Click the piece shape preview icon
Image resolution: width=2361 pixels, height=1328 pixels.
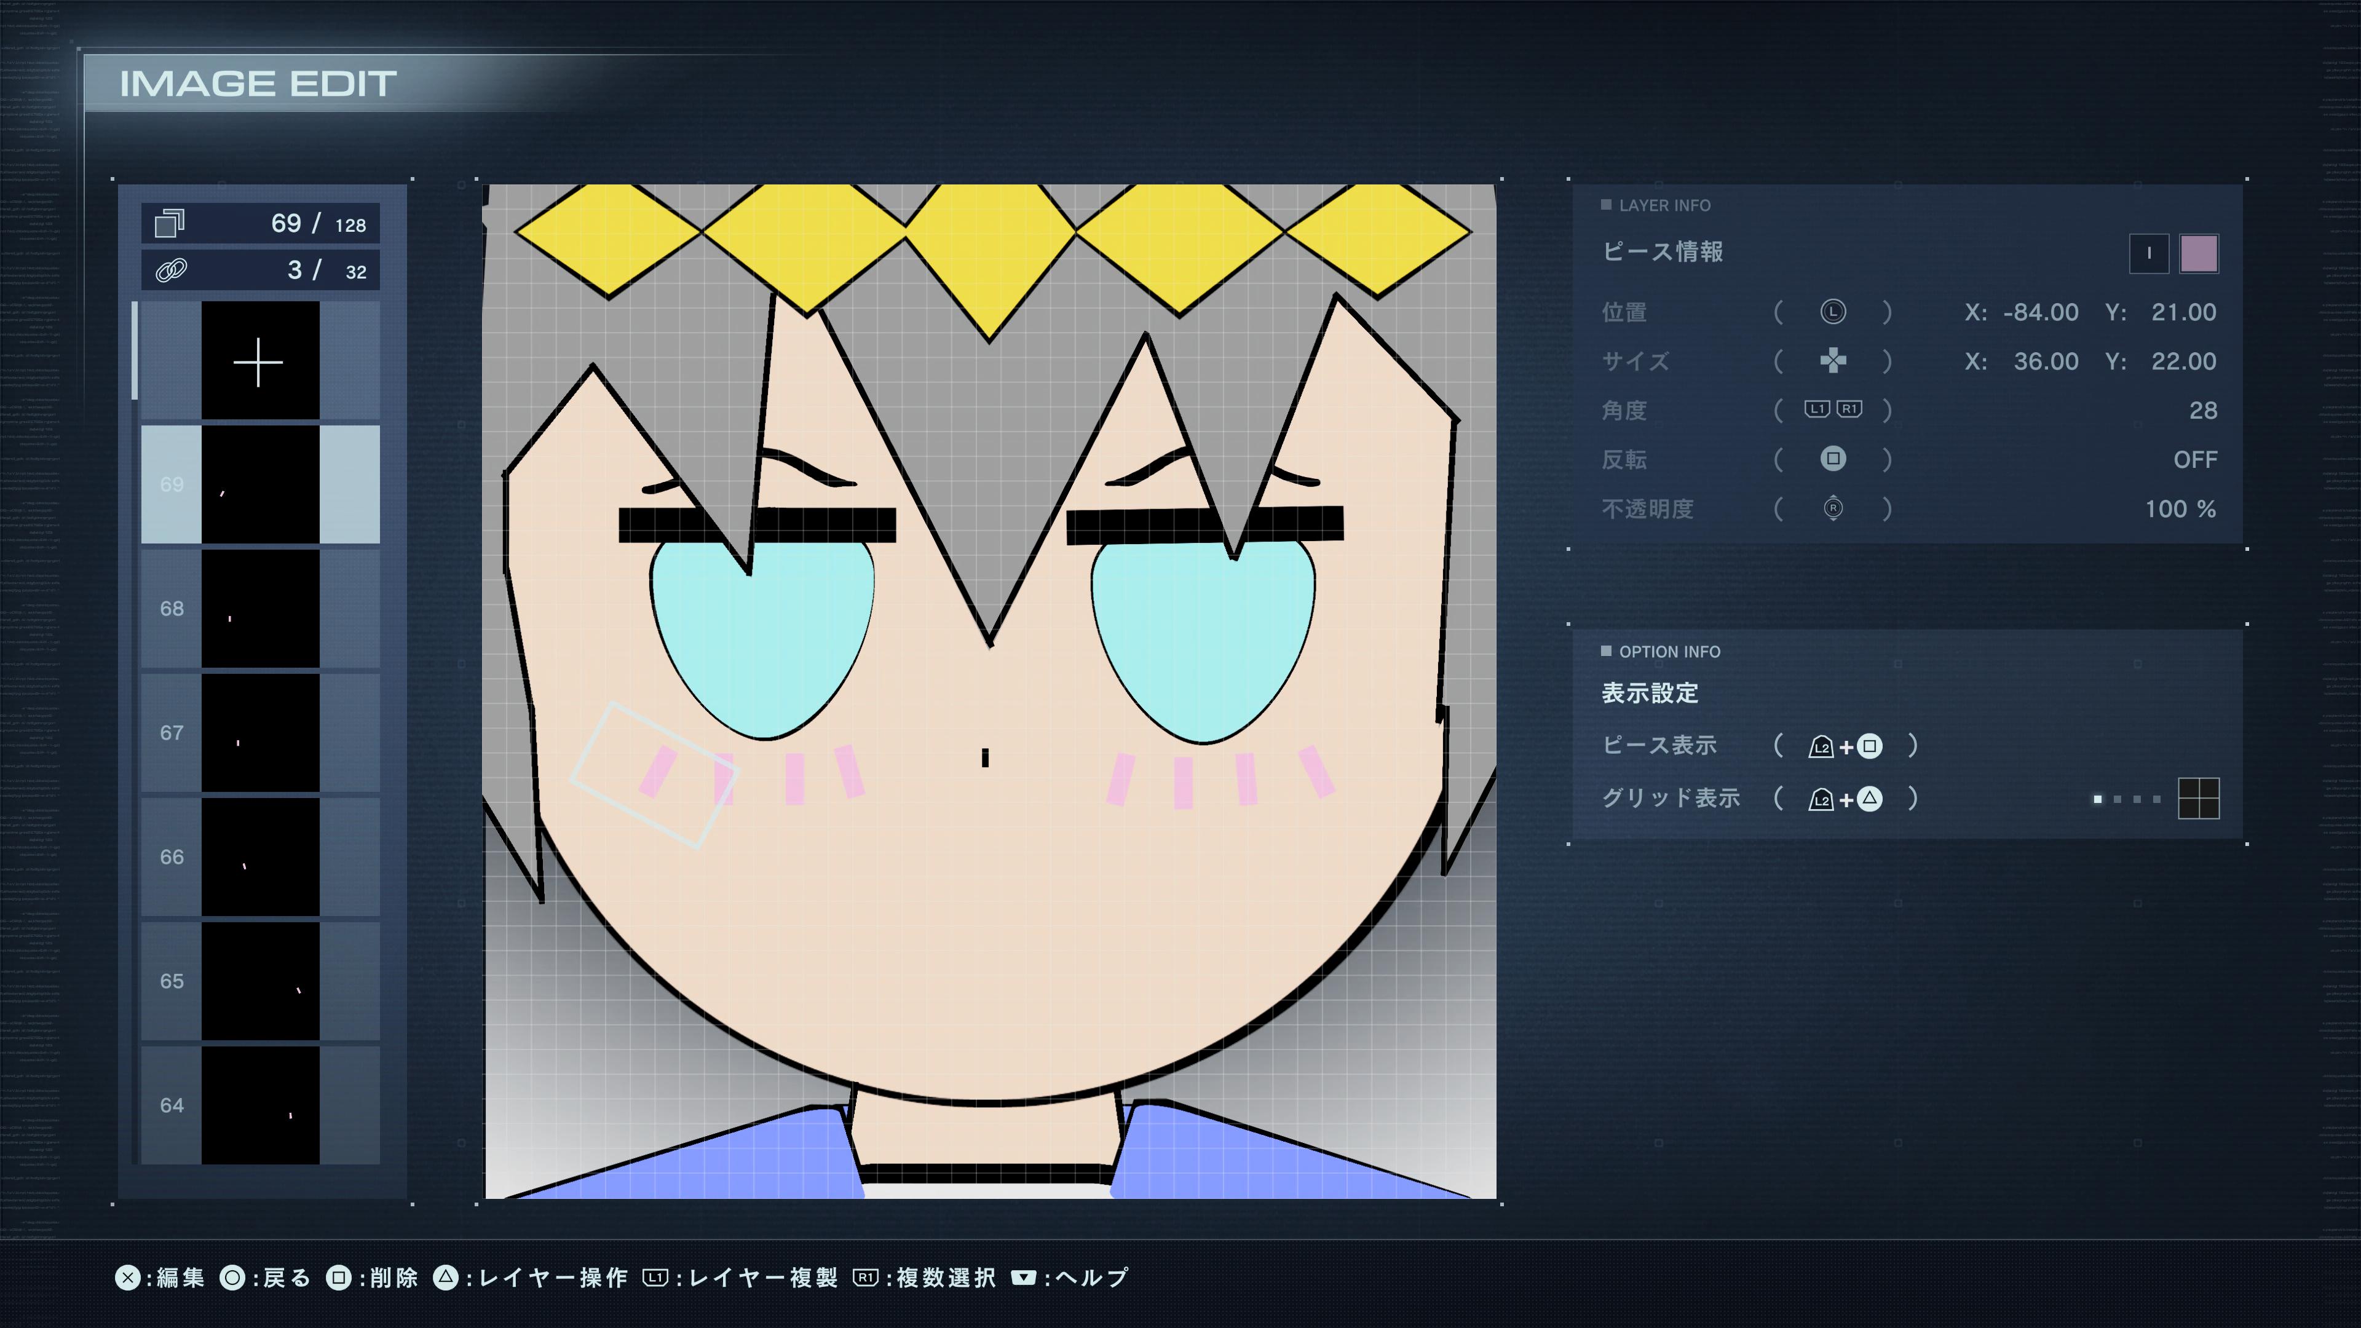[x=2148, y=254]
